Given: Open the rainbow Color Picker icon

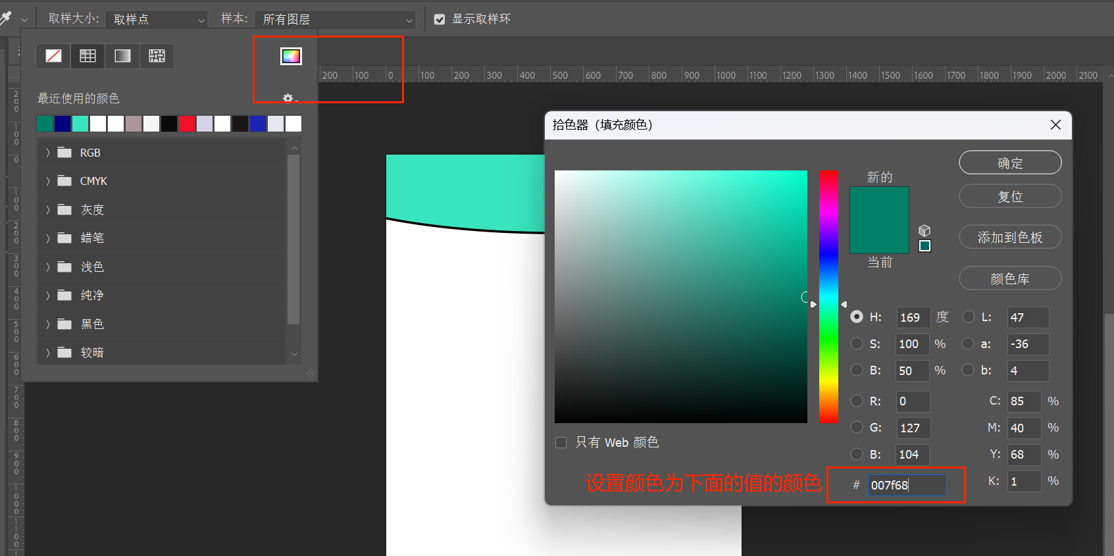Looking at the screenshot, I should tap(291, 56).
